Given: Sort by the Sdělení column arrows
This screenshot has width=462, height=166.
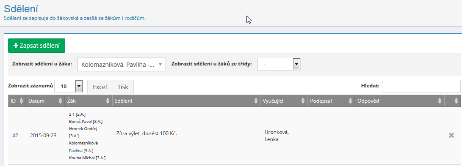Looking at the screenshot, I should 256,101.
